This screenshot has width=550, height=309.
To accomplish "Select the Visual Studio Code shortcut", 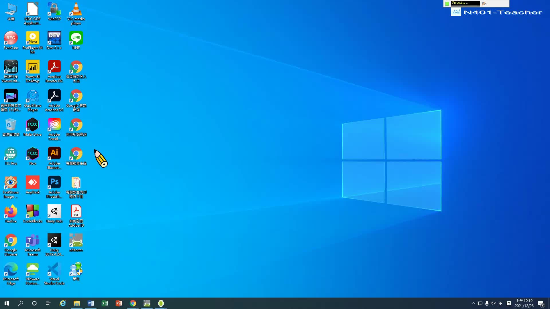I will click(x=54, y=274).
